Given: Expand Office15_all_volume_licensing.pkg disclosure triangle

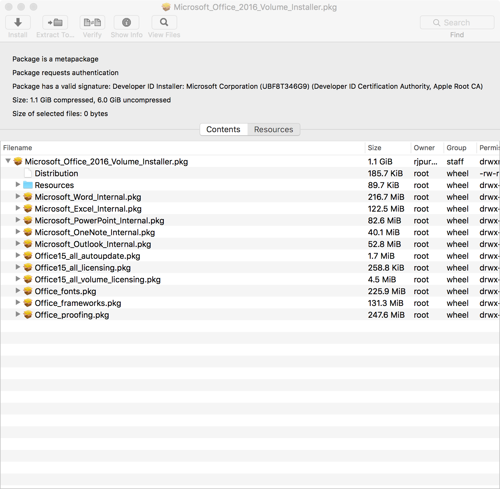Looking at the screenshot, I should (x=18, y=279).
